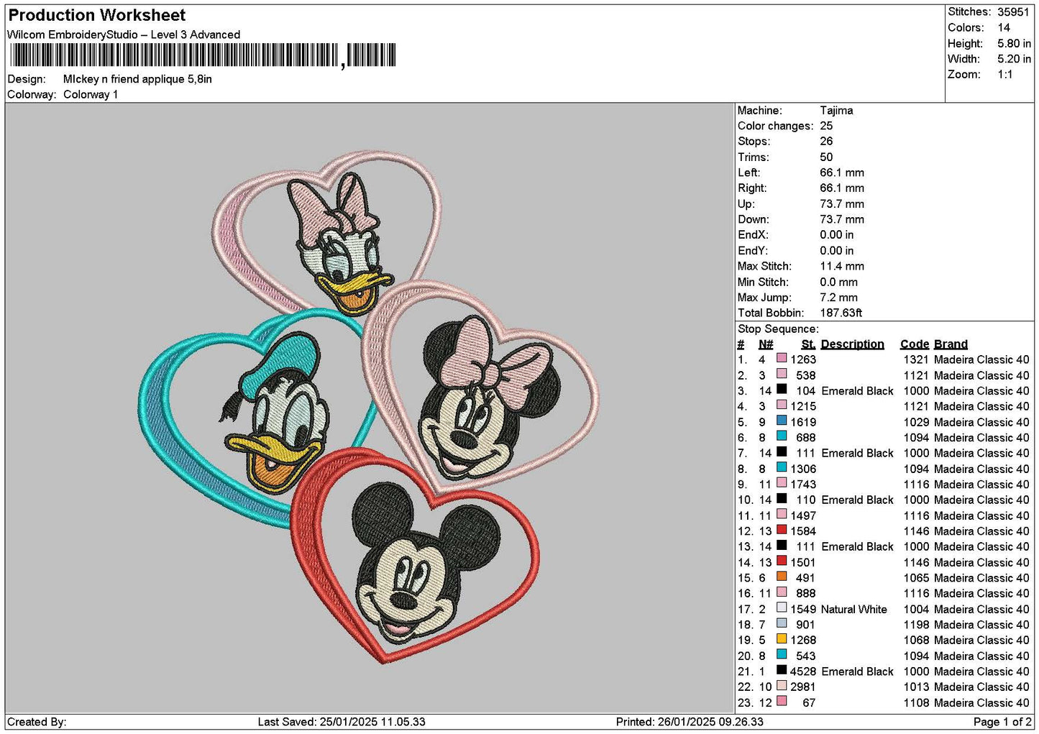Click code 1108 in row 23

(x=916, y=703)
